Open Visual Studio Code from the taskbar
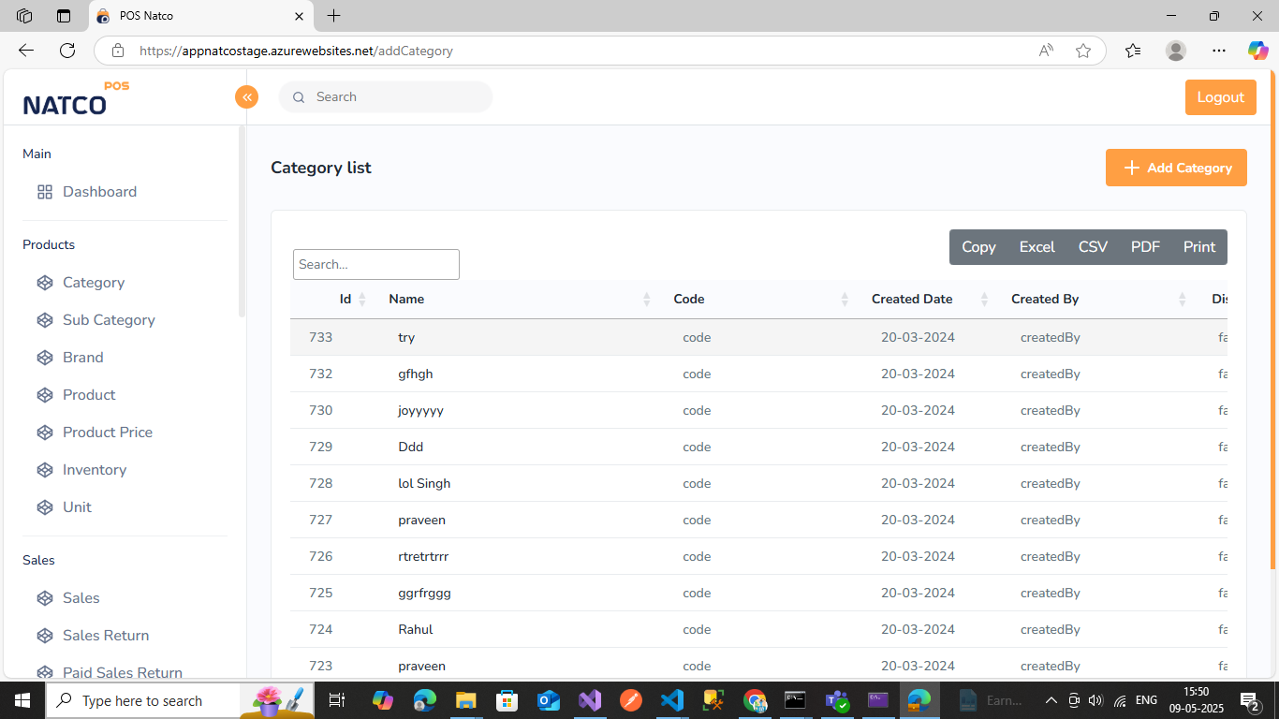 pyautogui.click(x=671, y=700)
